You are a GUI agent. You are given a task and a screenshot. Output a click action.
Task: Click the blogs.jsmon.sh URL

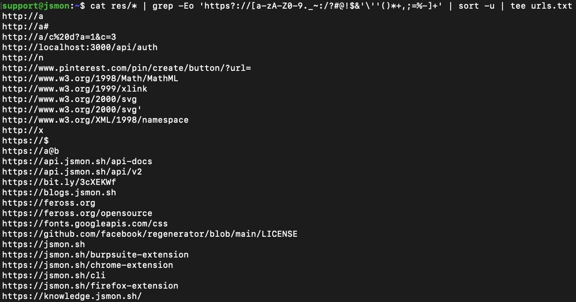click(x=59, y=193)
